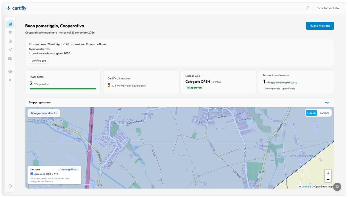Click Irrorazione mais — stagione 2026 text
The height and width of the screenshot is (197, 348).
pos(49,54)
